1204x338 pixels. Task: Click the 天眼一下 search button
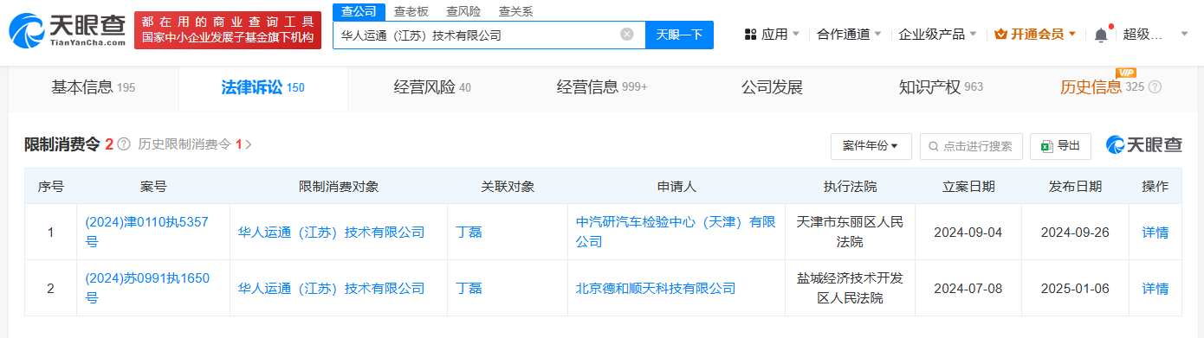[679, 35]
